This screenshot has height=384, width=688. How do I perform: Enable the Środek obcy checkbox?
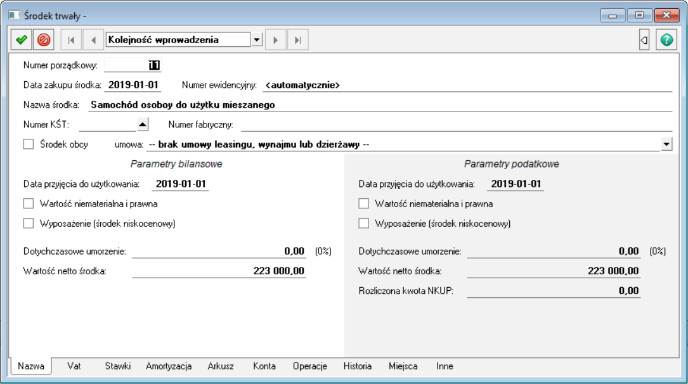point(28,144)
